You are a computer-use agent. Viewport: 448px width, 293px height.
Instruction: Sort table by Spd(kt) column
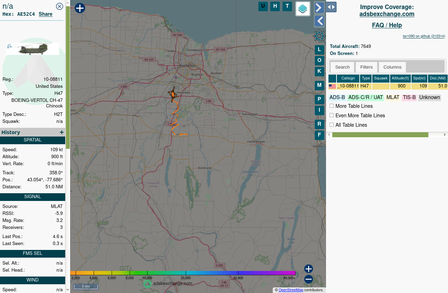[x=419, y=78]
